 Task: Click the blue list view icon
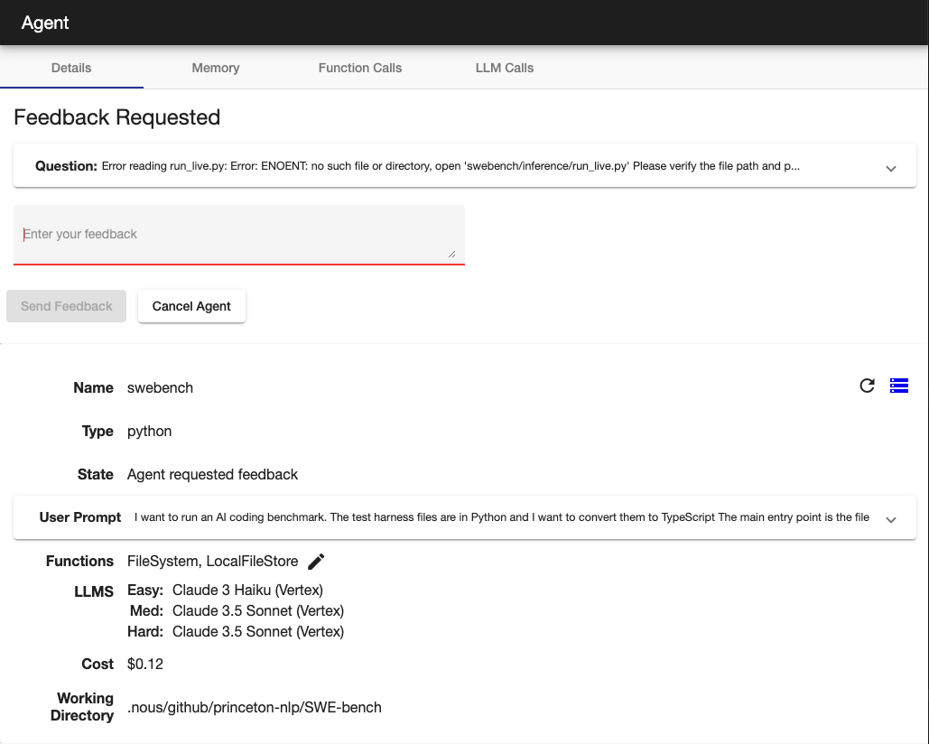click(899, 386)
